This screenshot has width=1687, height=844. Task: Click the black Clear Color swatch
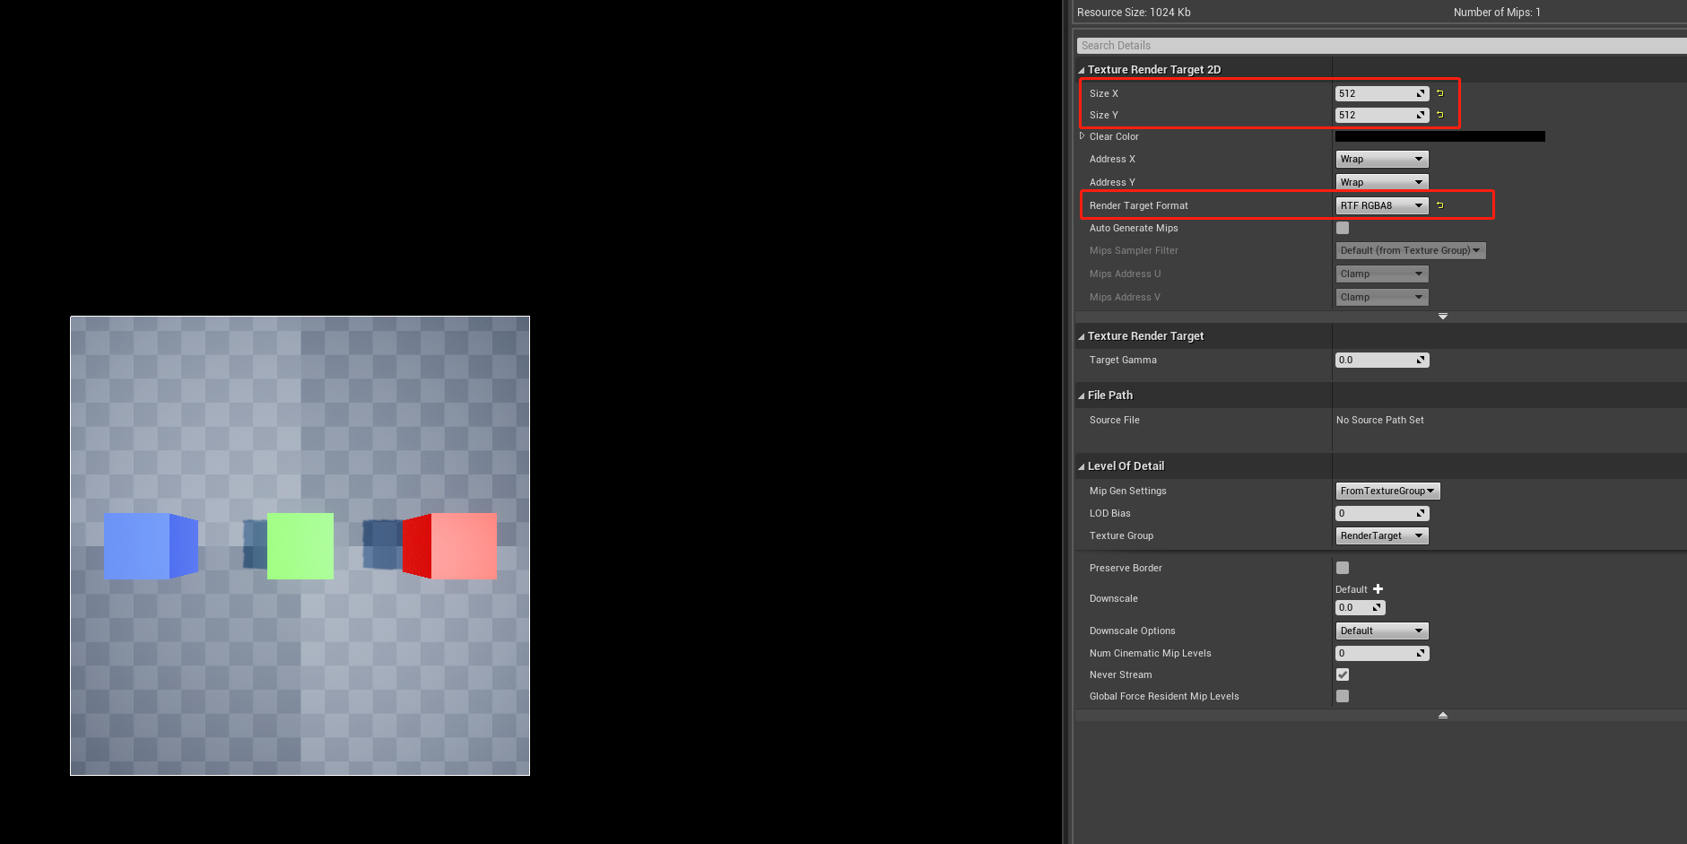click(x=1439, y=135)
